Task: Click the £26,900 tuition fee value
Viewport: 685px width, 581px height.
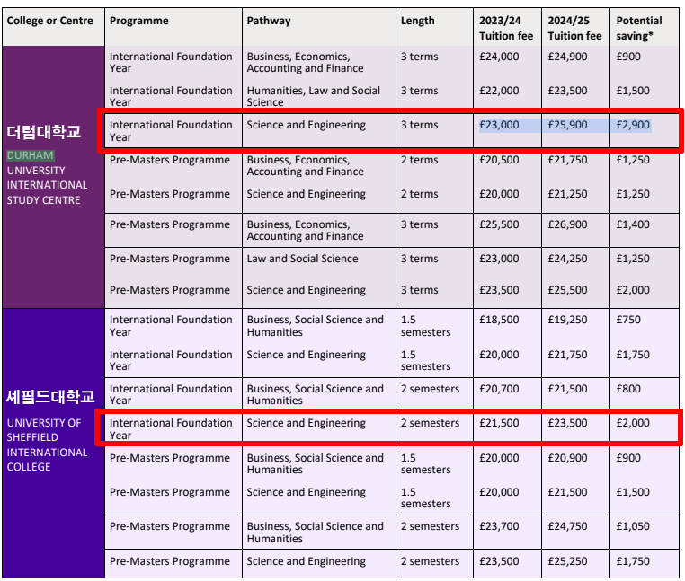Action: tap(567, 224)
